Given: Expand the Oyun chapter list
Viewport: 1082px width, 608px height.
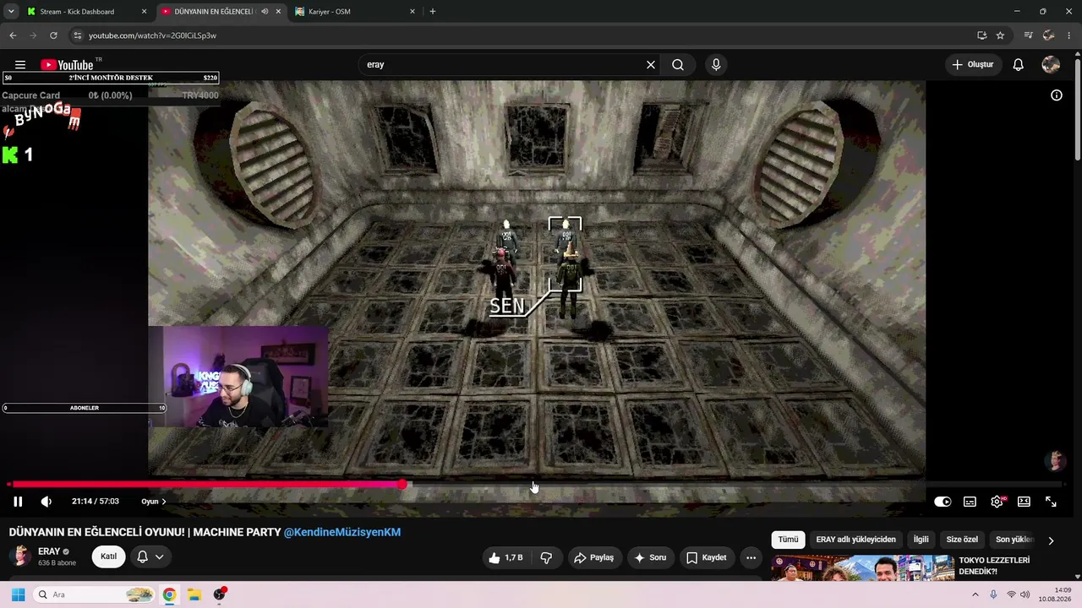Looking at the screenshot, I should click(x=154, y=502).
